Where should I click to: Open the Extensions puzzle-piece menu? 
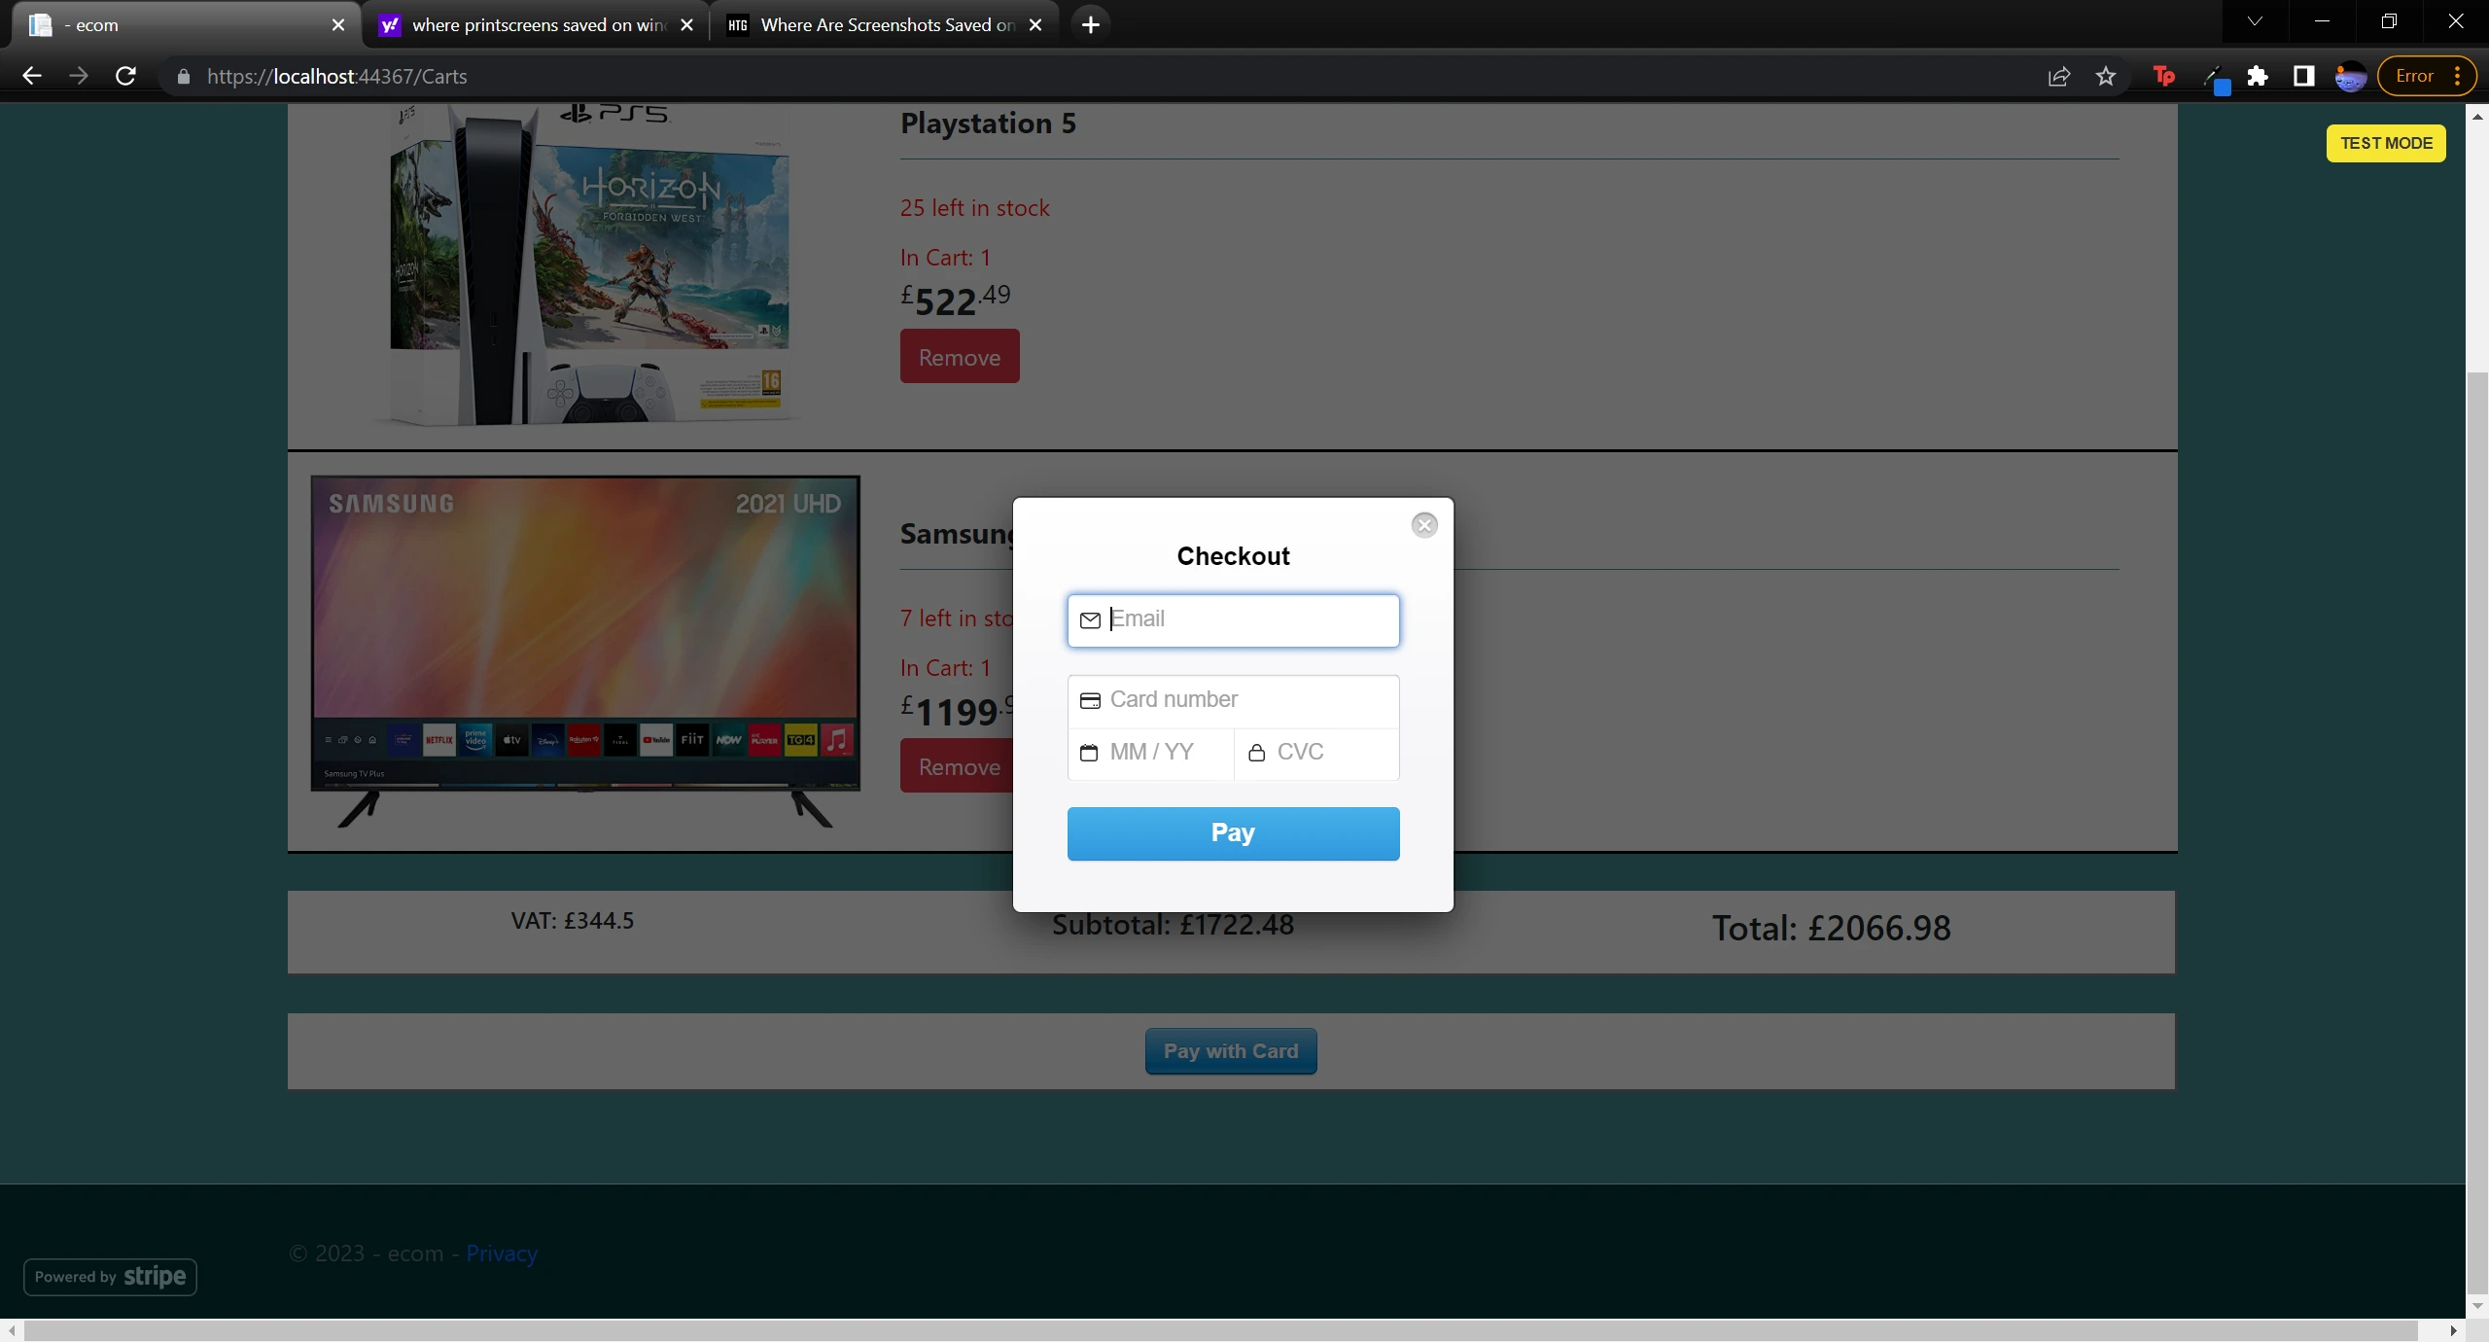click(2258, 76)
